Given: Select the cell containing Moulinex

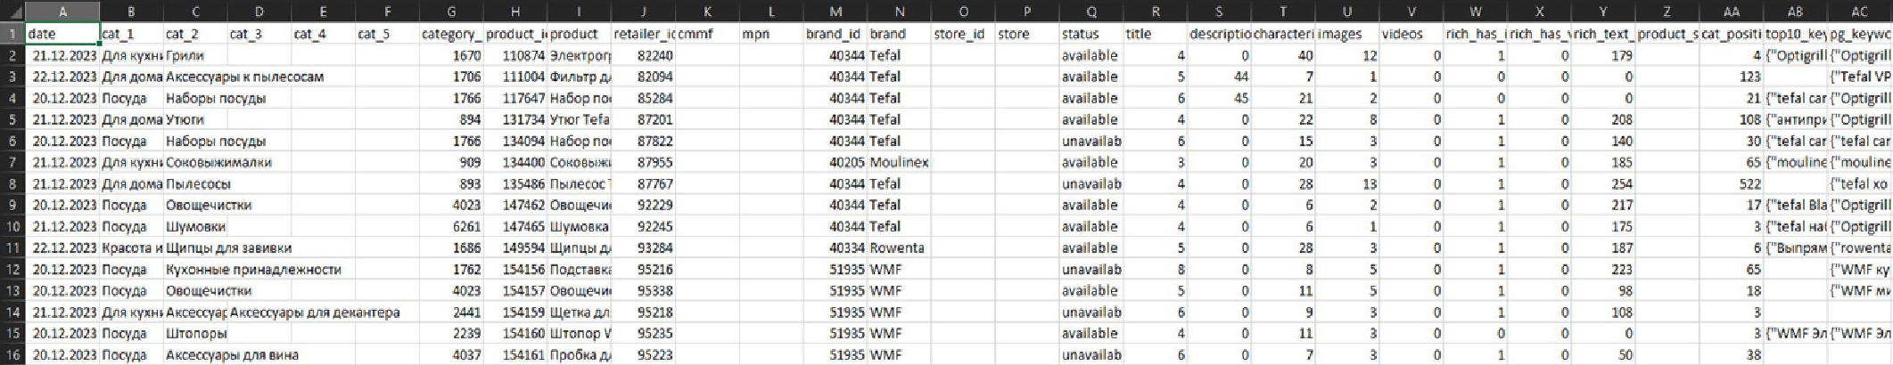Looking at the screenshot, I should click(900, 162).
